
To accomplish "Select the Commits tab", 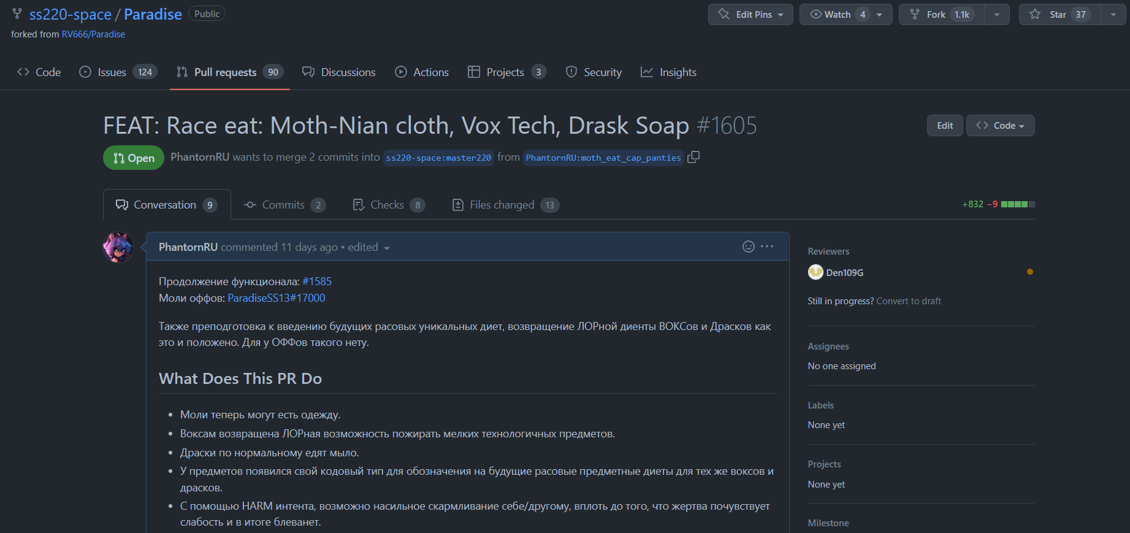I will (x=285, y=205).
